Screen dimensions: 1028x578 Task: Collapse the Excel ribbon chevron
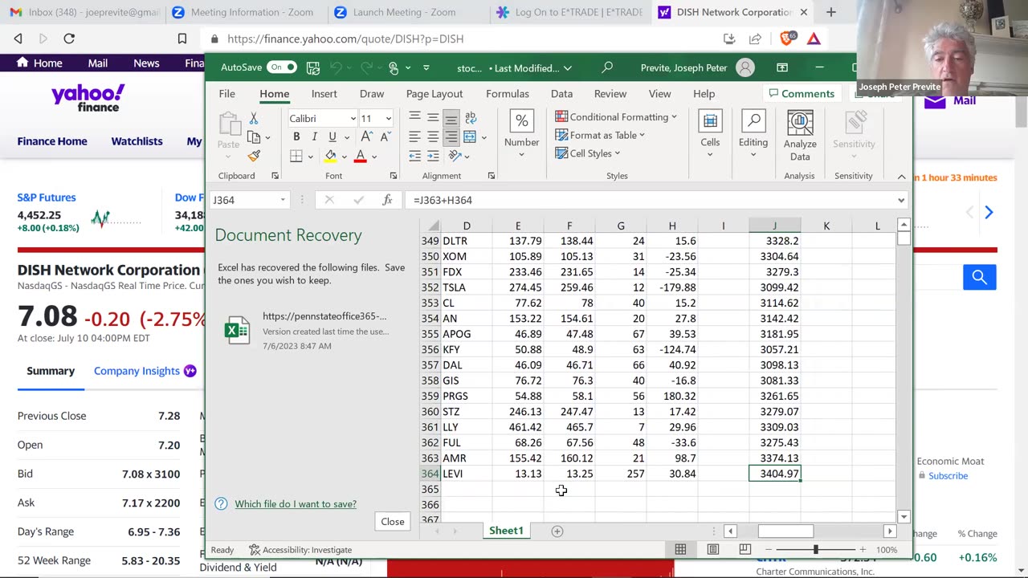click(x=901, y=177)
